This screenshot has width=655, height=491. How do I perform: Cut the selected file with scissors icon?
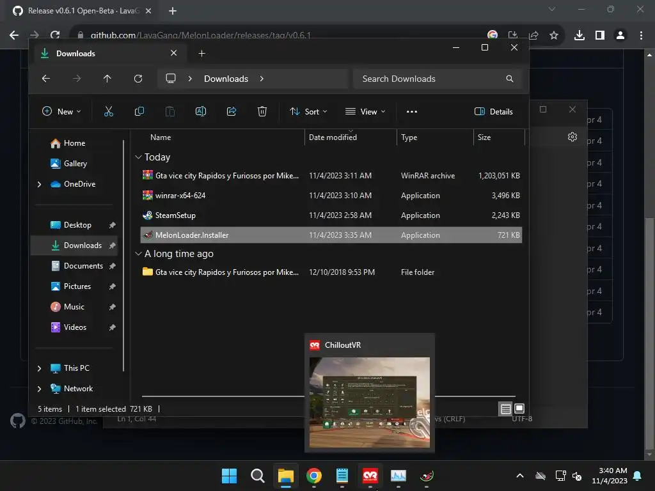pos(109,111)
